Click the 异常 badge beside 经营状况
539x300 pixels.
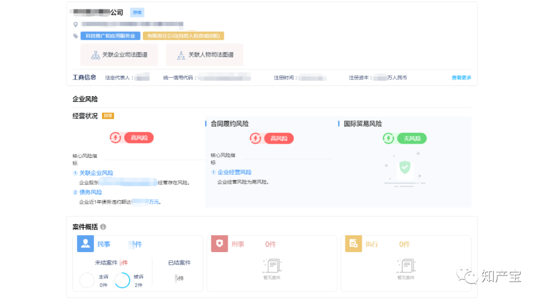point(108,116)
